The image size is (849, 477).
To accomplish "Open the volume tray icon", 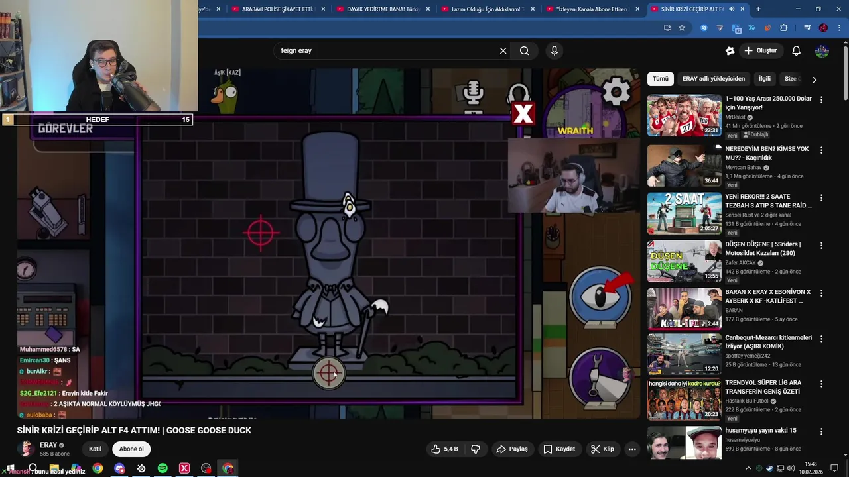I will pos(791,468).
